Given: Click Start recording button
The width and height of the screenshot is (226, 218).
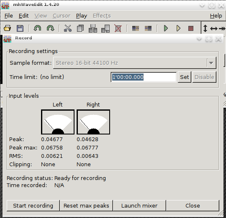Looking at the screenshot, I should click(x=33, y=205).
